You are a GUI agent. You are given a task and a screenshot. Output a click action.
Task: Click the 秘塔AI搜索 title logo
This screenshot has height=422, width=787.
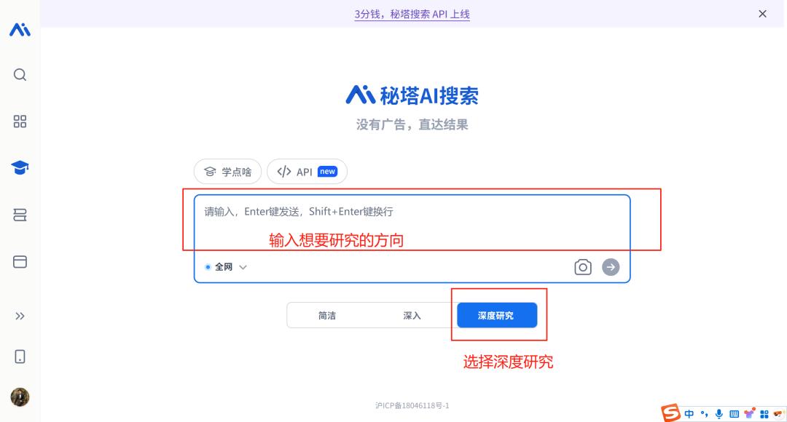tap(412, 95)
